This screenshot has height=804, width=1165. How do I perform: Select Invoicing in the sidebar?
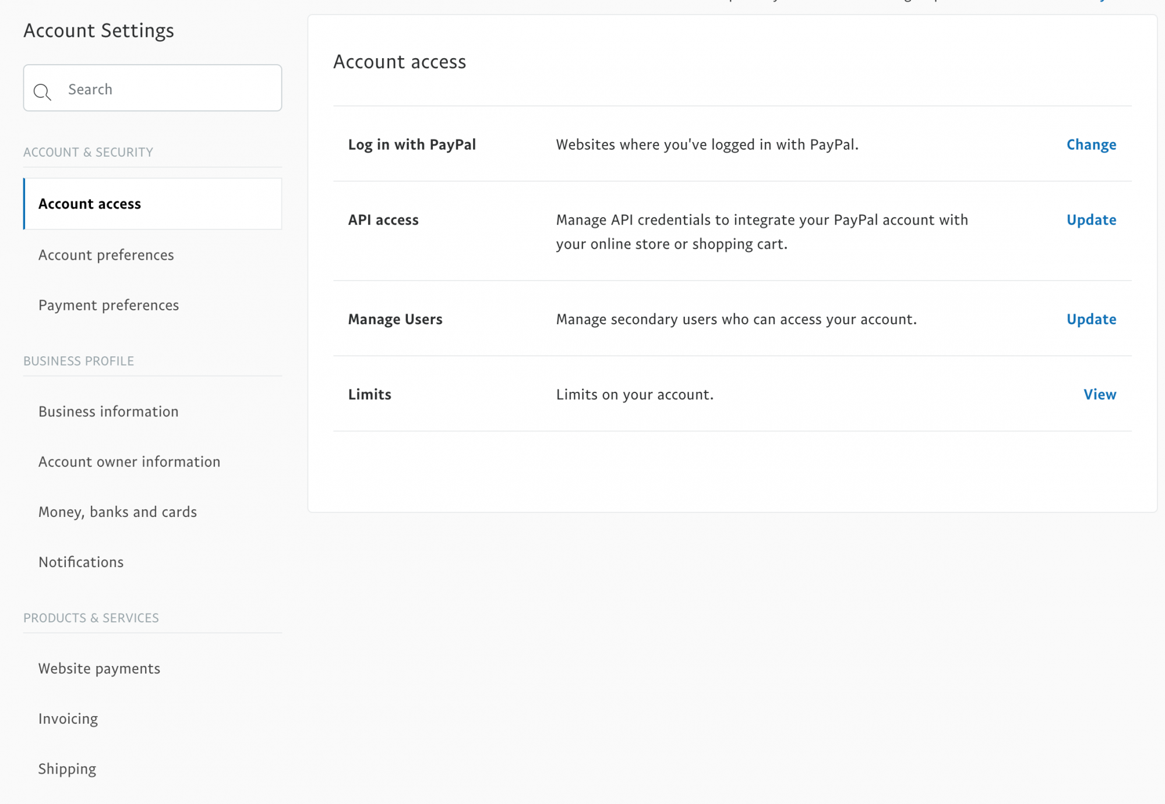68,718
